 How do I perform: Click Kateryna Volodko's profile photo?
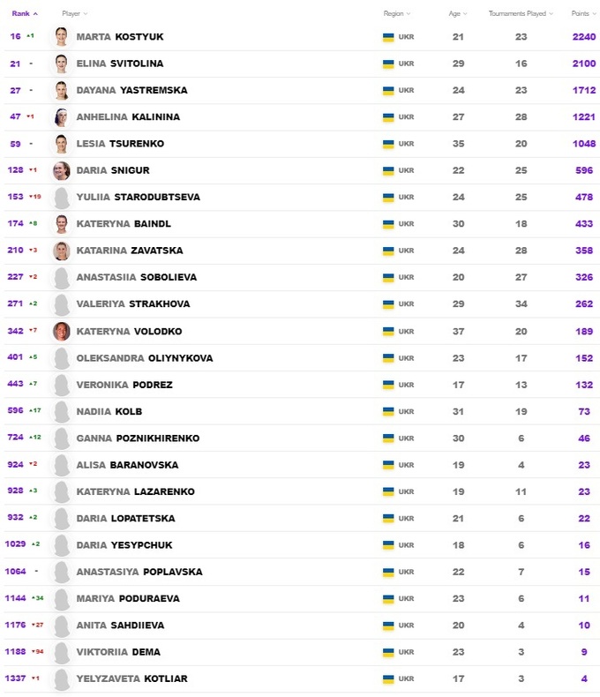pyautogui.click(x=61, y=331)
